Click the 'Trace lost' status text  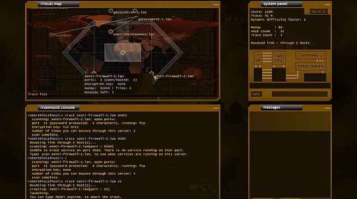tap(38, 94)
